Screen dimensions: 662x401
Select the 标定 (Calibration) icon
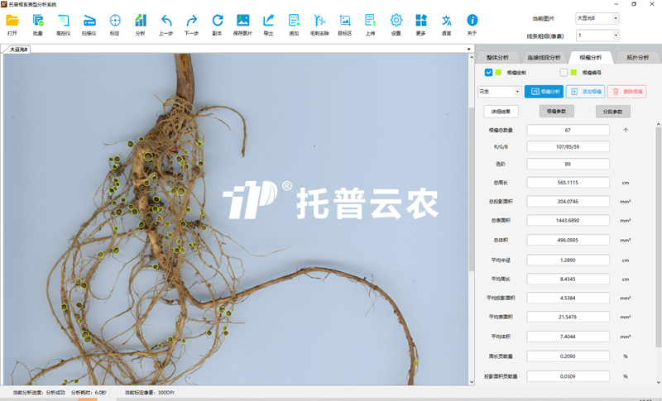click(x=115, y=21)
